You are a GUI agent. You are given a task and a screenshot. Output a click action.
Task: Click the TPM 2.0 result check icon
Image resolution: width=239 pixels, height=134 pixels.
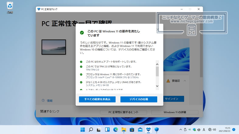[81, 67]
